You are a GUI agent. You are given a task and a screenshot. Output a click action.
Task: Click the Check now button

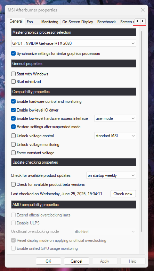click(123, 194)
